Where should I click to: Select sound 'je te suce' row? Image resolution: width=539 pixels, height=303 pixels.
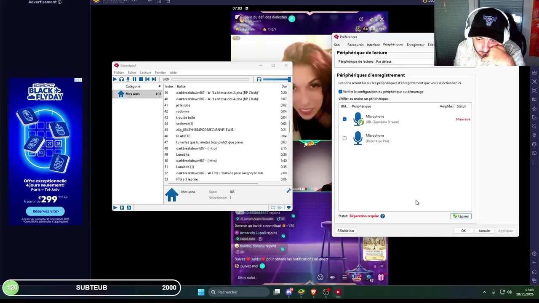(x=226, y=105)
